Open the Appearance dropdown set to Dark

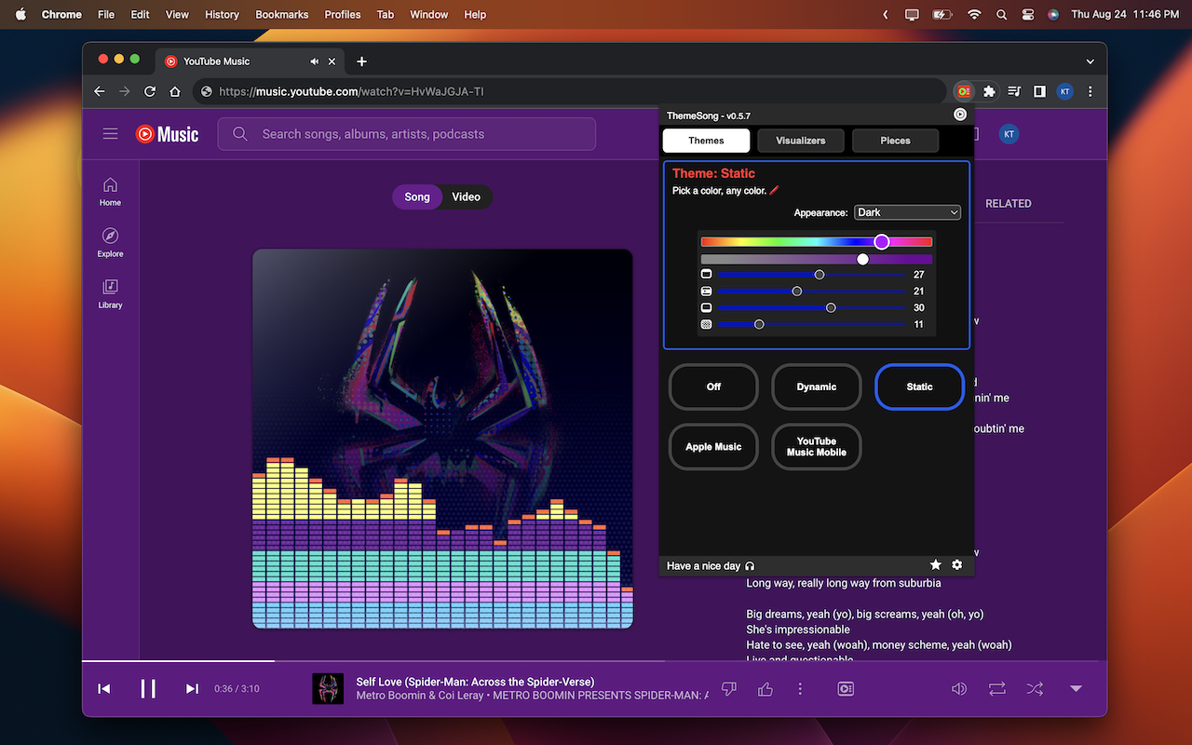click(x=906, y=211)
